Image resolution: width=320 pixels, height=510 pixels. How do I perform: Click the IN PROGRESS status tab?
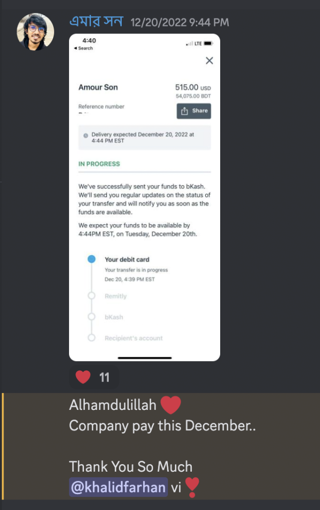(x=99, y=164)
